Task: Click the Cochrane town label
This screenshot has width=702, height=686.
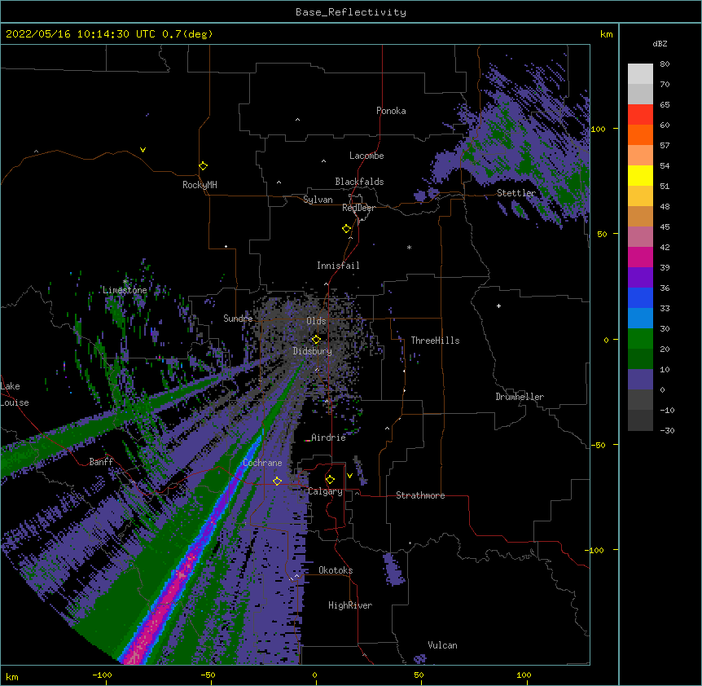Action: pos(262,463)
